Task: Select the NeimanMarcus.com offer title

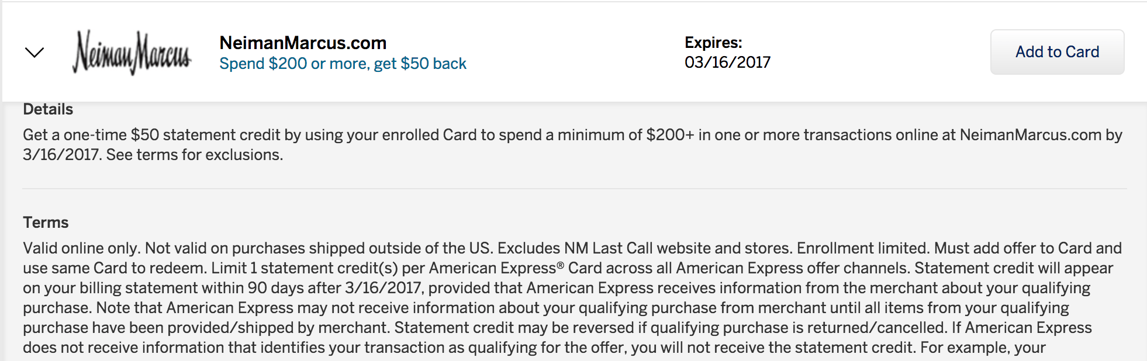Action: (303, 43)
